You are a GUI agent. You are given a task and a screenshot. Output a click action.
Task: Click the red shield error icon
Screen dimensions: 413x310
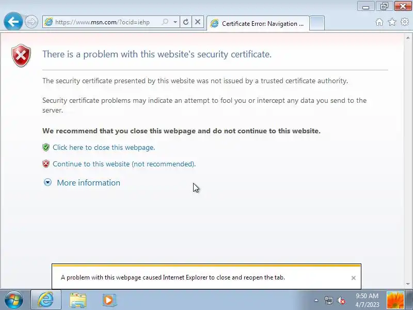tap(21, 55)
